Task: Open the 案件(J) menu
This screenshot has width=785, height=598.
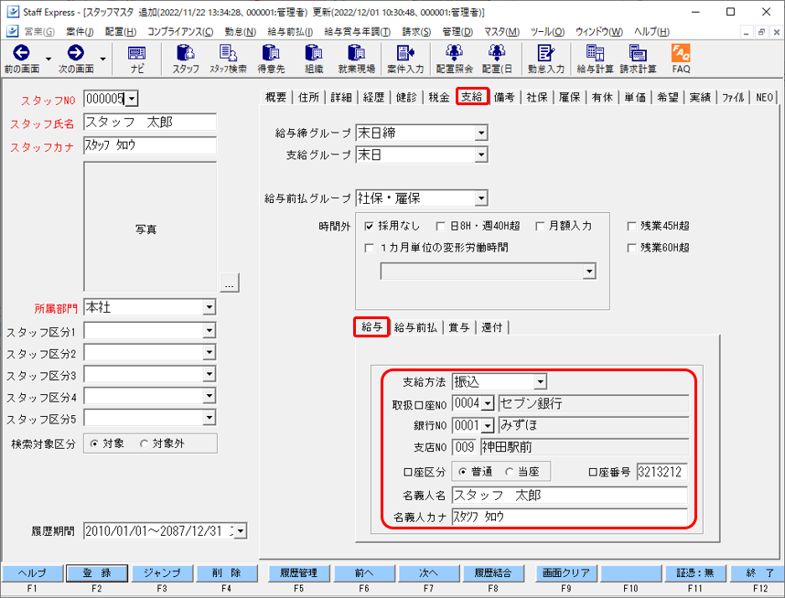Action: 80,31
